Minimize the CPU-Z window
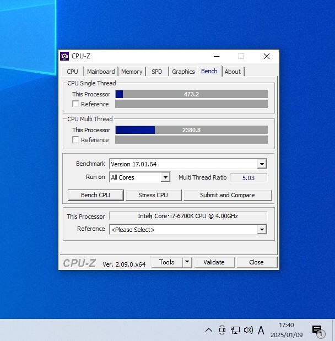 (217, 56)
